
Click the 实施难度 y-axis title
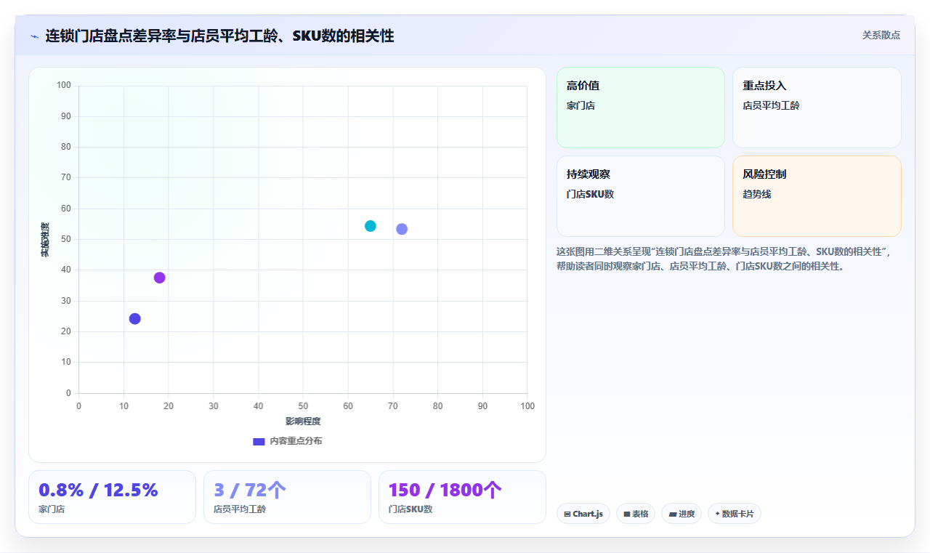pyautogui.click(x=45, y=240)
